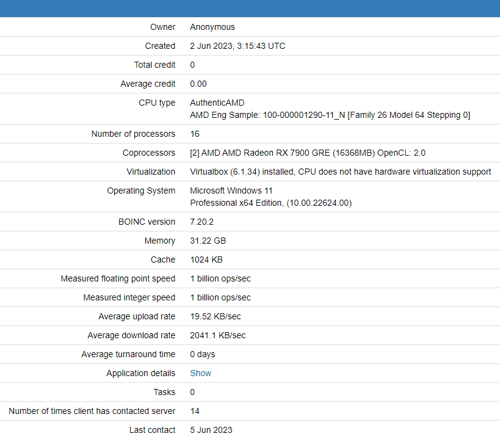The width and height of the screenshot is (500, 439).
Task: Click the blue header bar at top
Action: 250,8
